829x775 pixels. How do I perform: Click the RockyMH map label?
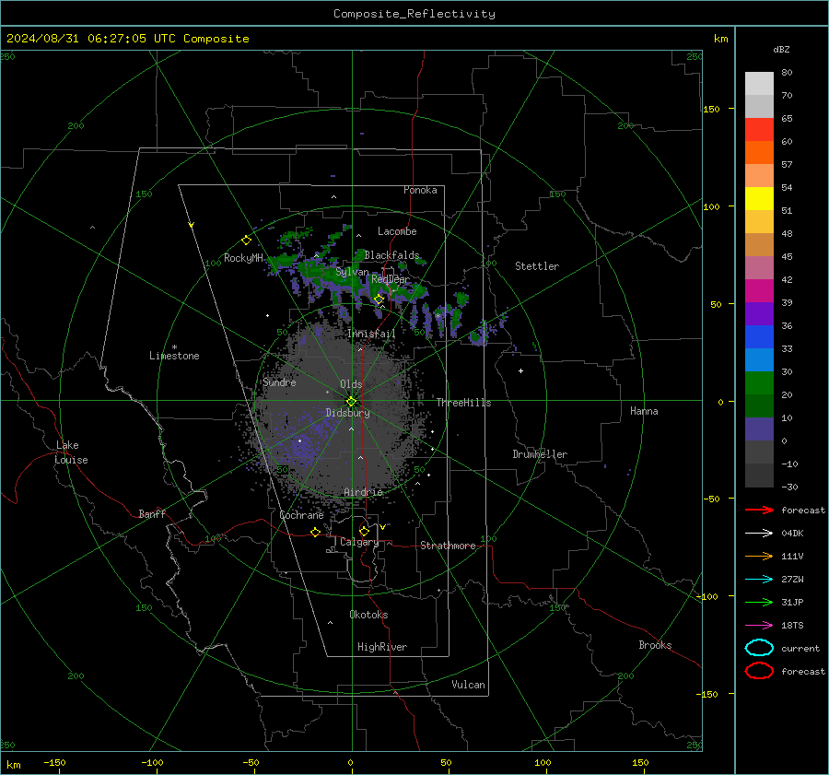(243, 258)
